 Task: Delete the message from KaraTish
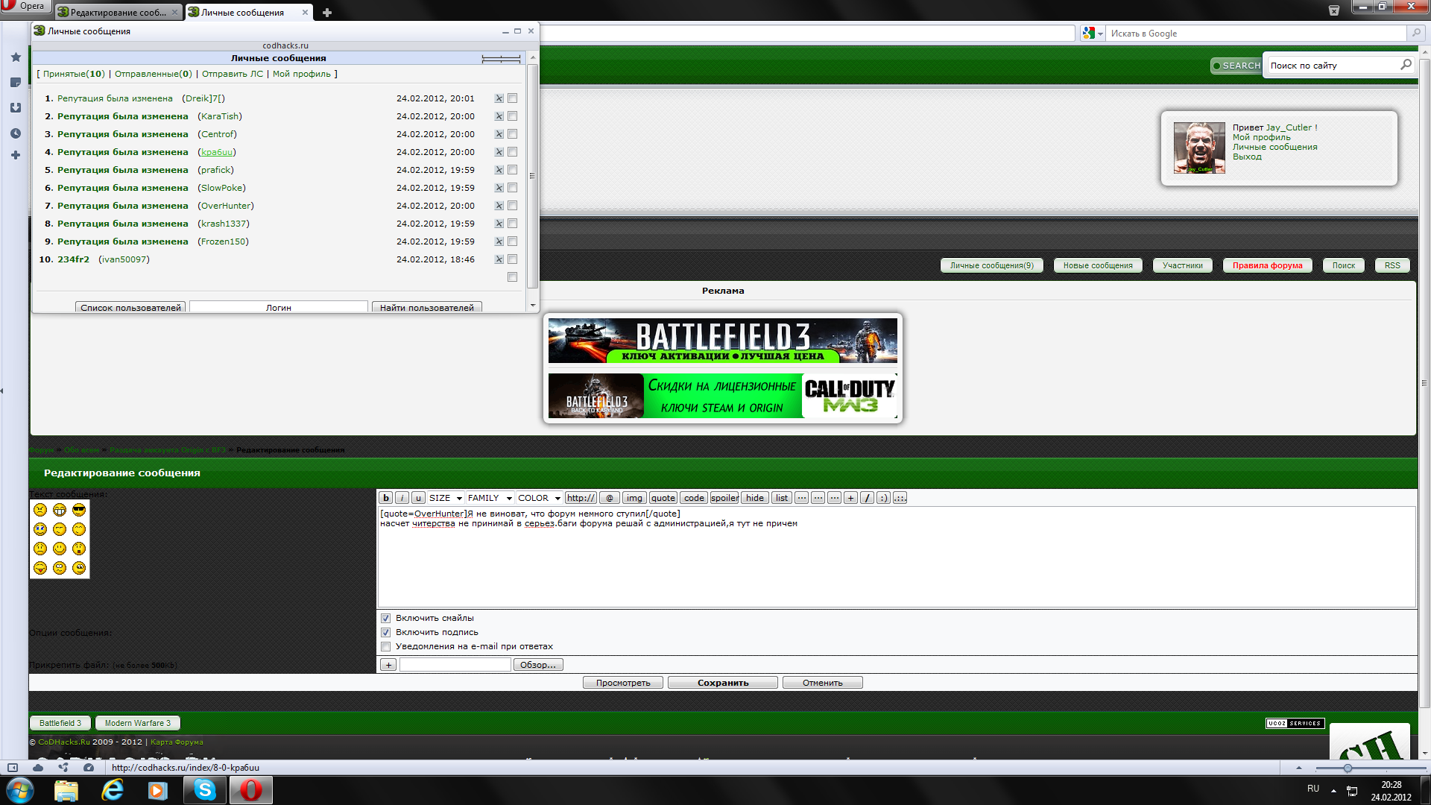499,116
